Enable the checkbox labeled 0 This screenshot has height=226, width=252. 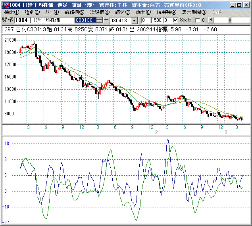(198, 20)
